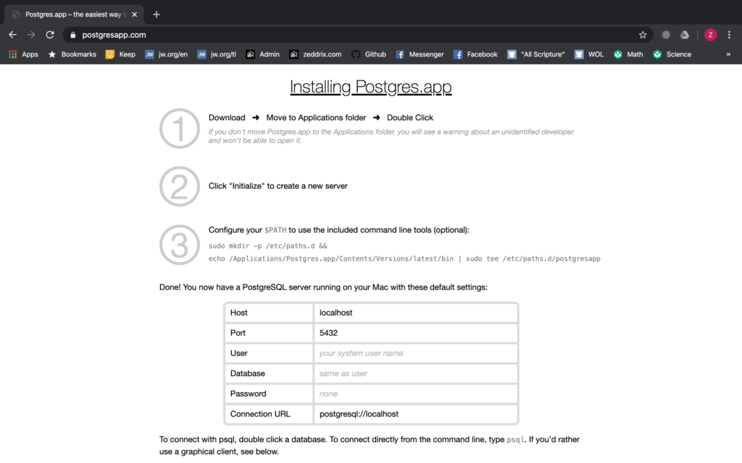Click the Installing Postgres.app heading link
Viewport: 742px width, 463px height.
370,87
